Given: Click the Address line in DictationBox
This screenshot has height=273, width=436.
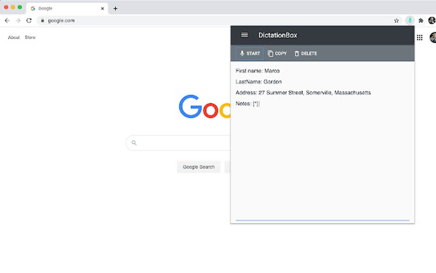Looking at the screenshot, I should pyautogui.click(x=303, y=93).
